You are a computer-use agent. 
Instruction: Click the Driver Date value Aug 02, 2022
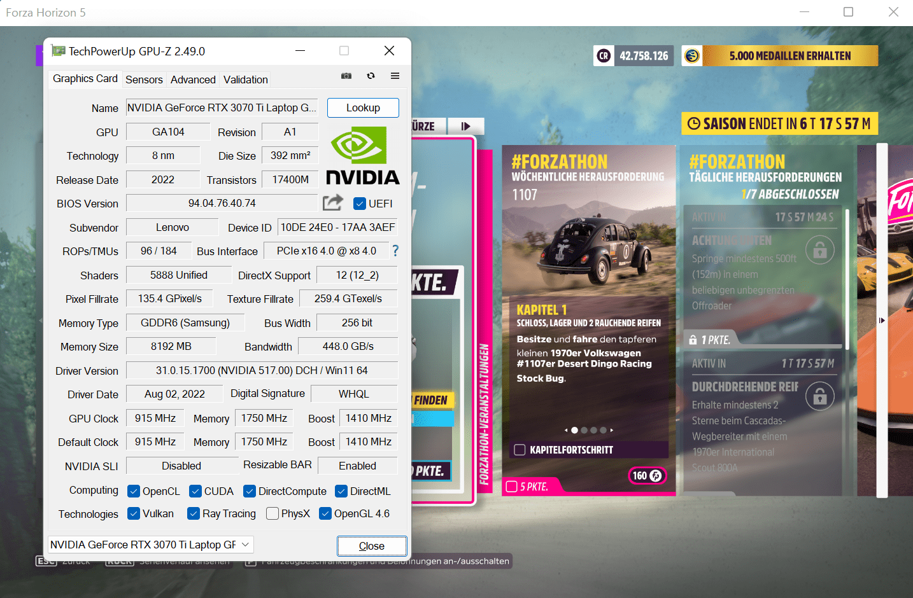174,394
